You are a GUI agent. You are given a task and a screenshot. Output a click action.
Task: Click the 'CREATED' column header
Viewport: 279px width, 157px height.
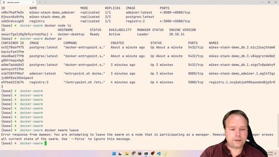117,43
